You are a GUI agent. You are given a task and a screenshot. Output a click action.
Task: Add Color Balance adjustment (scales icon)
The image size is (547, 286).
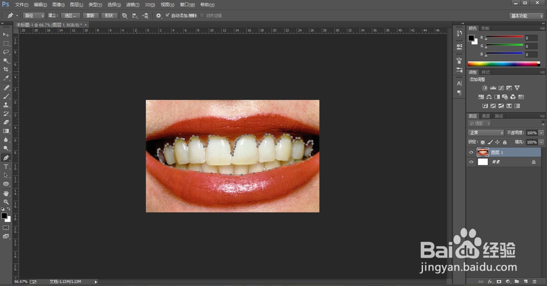click(x=489, y=97)
